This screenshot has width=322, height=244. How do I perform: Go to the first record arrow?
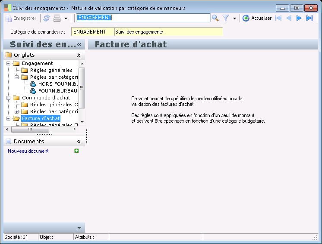pyautogui.click(x=278, y=18)
